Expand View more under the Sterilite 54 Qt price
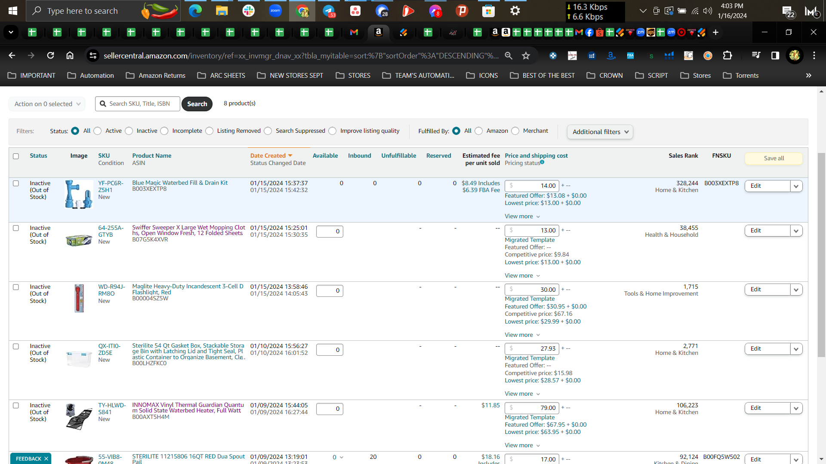The width and height of the screenshot is (826, 464). pos(522,394)
